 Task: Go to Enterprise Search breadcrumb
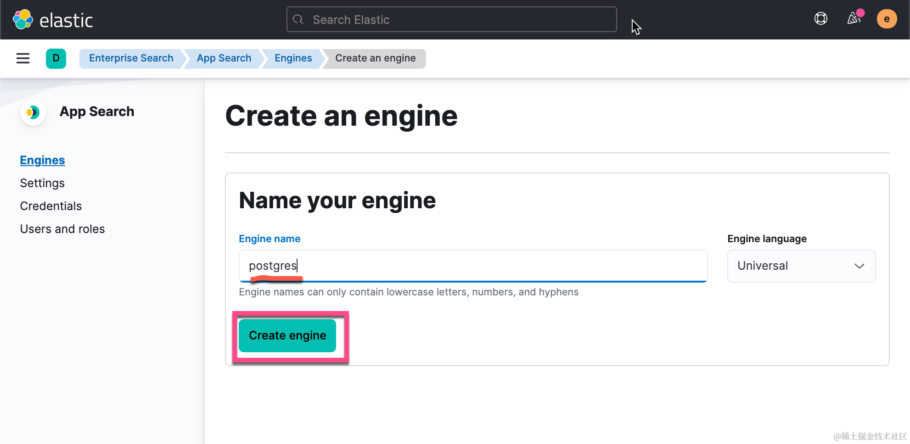pyautogui.click(x=131, y=58)
